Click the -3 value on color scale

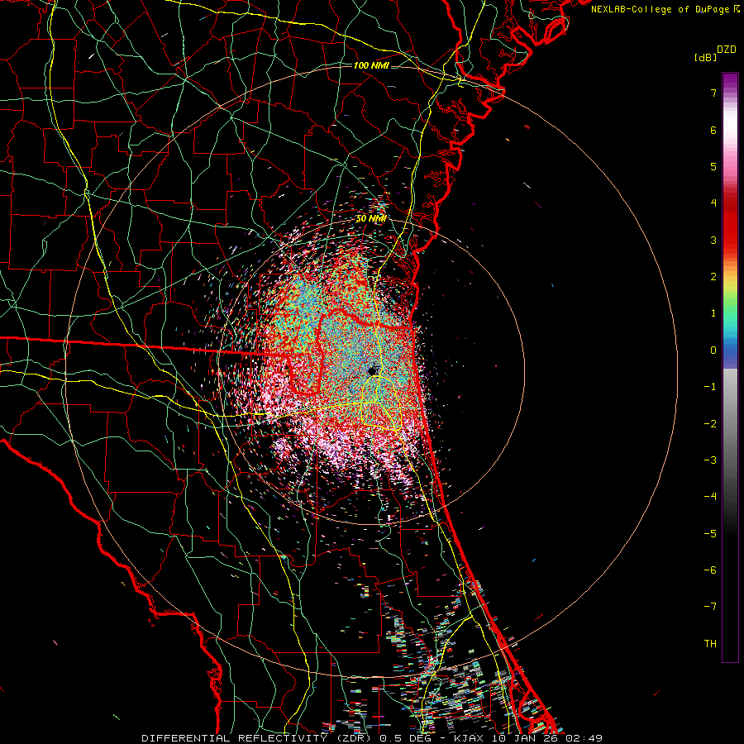710,460
